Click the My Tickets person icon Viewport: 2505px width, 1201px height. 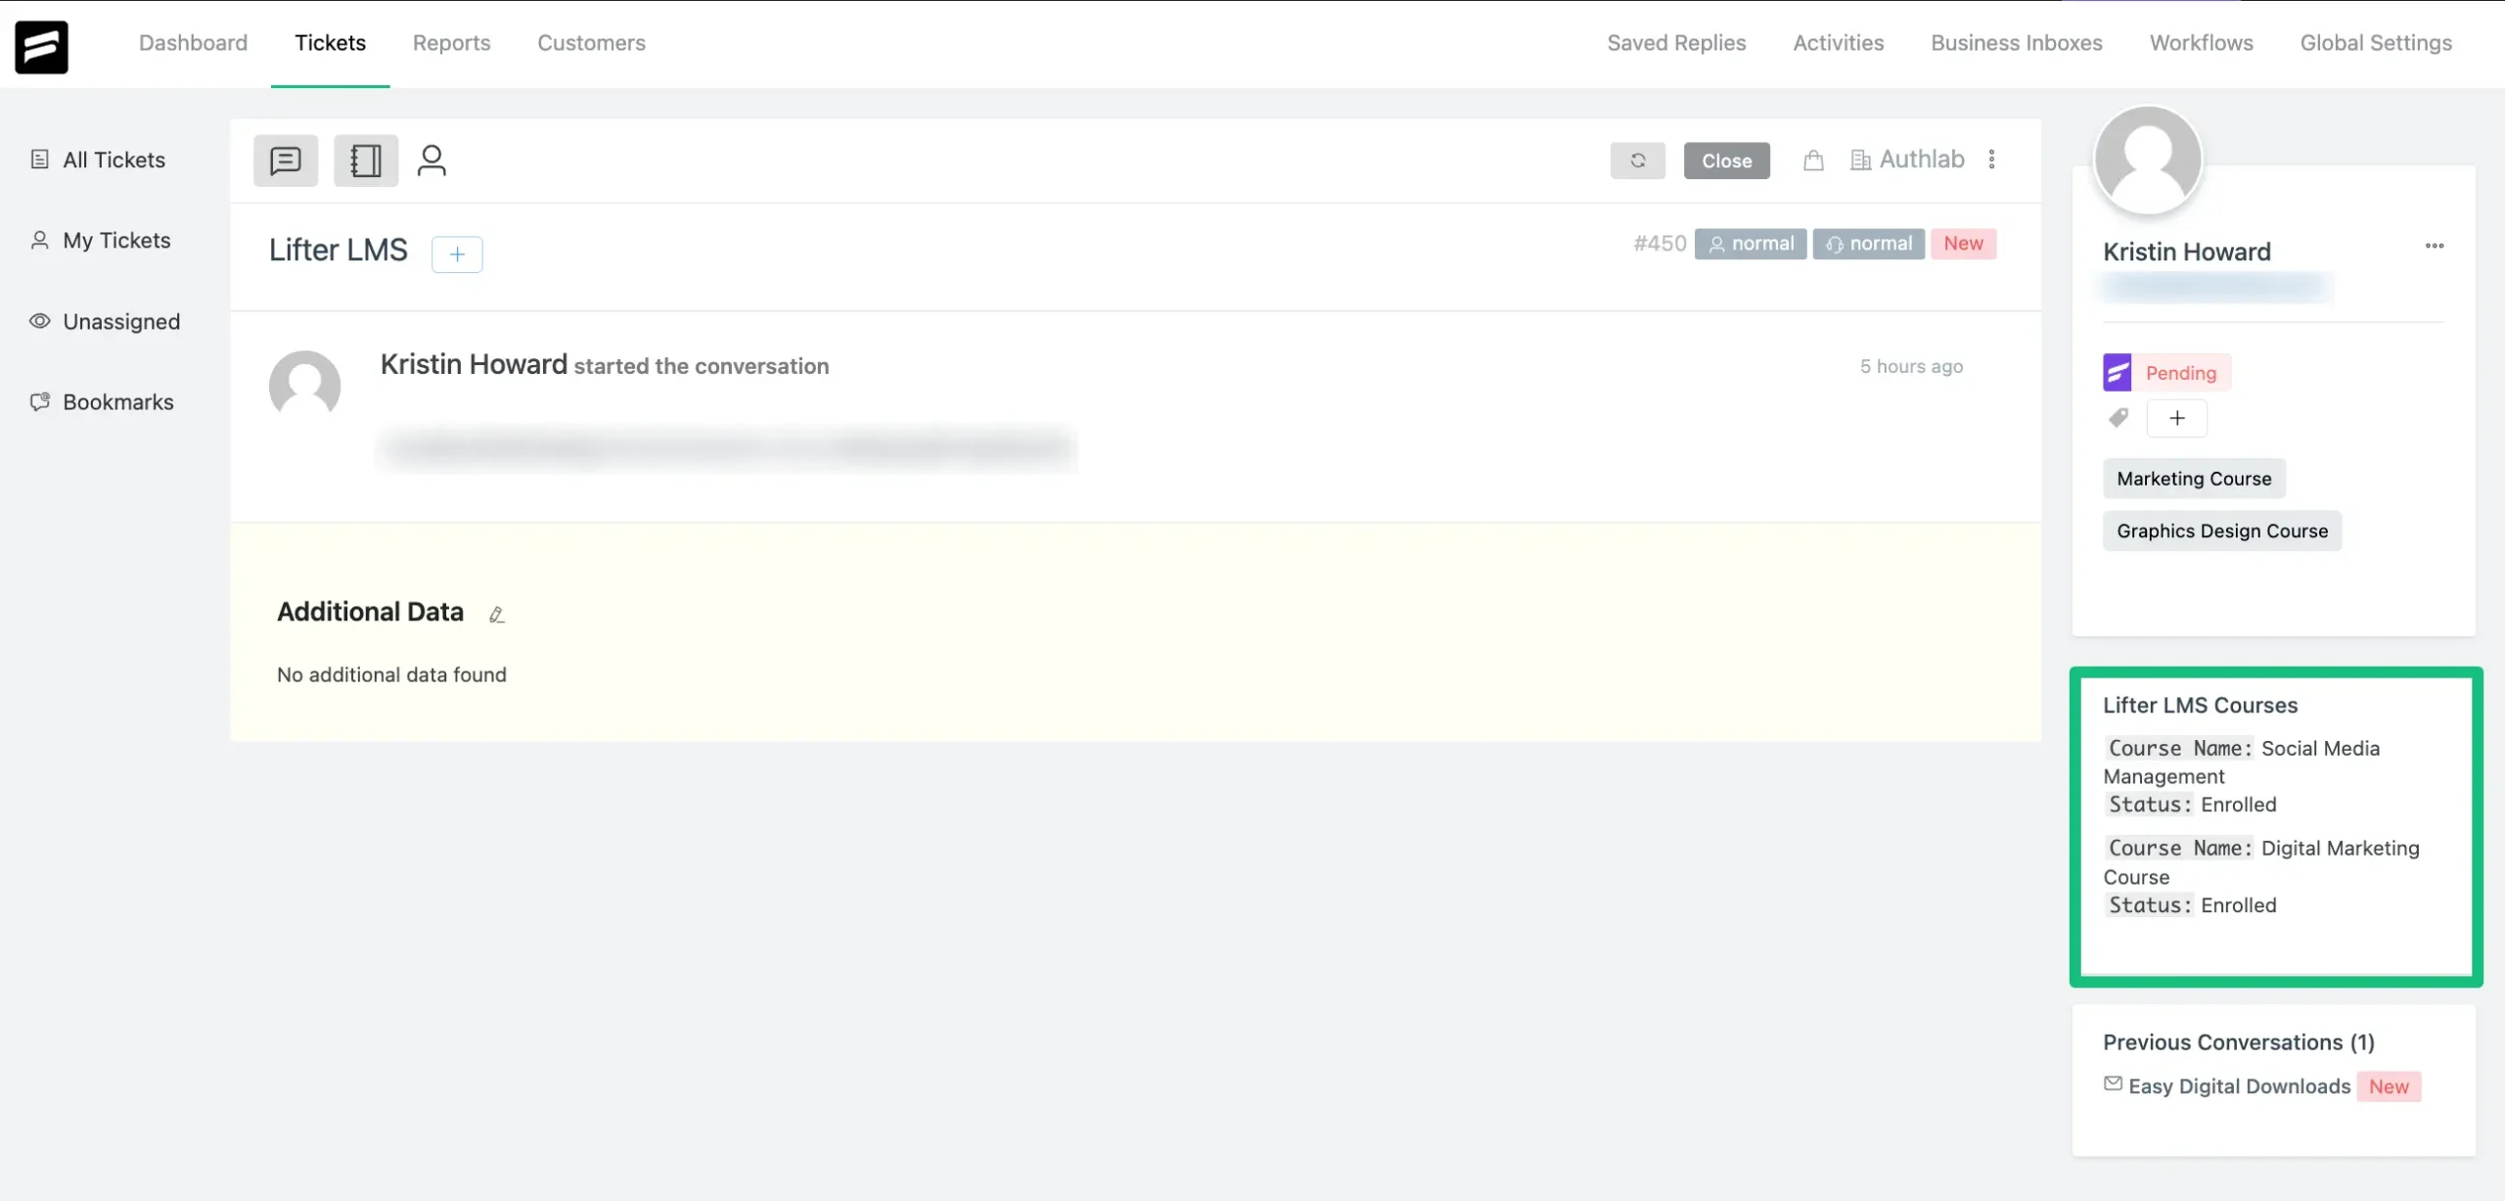pos(39,240)
